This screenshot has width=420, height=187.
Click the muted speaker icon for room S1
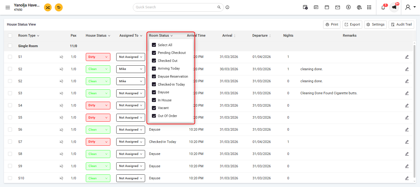click(61, 57)
